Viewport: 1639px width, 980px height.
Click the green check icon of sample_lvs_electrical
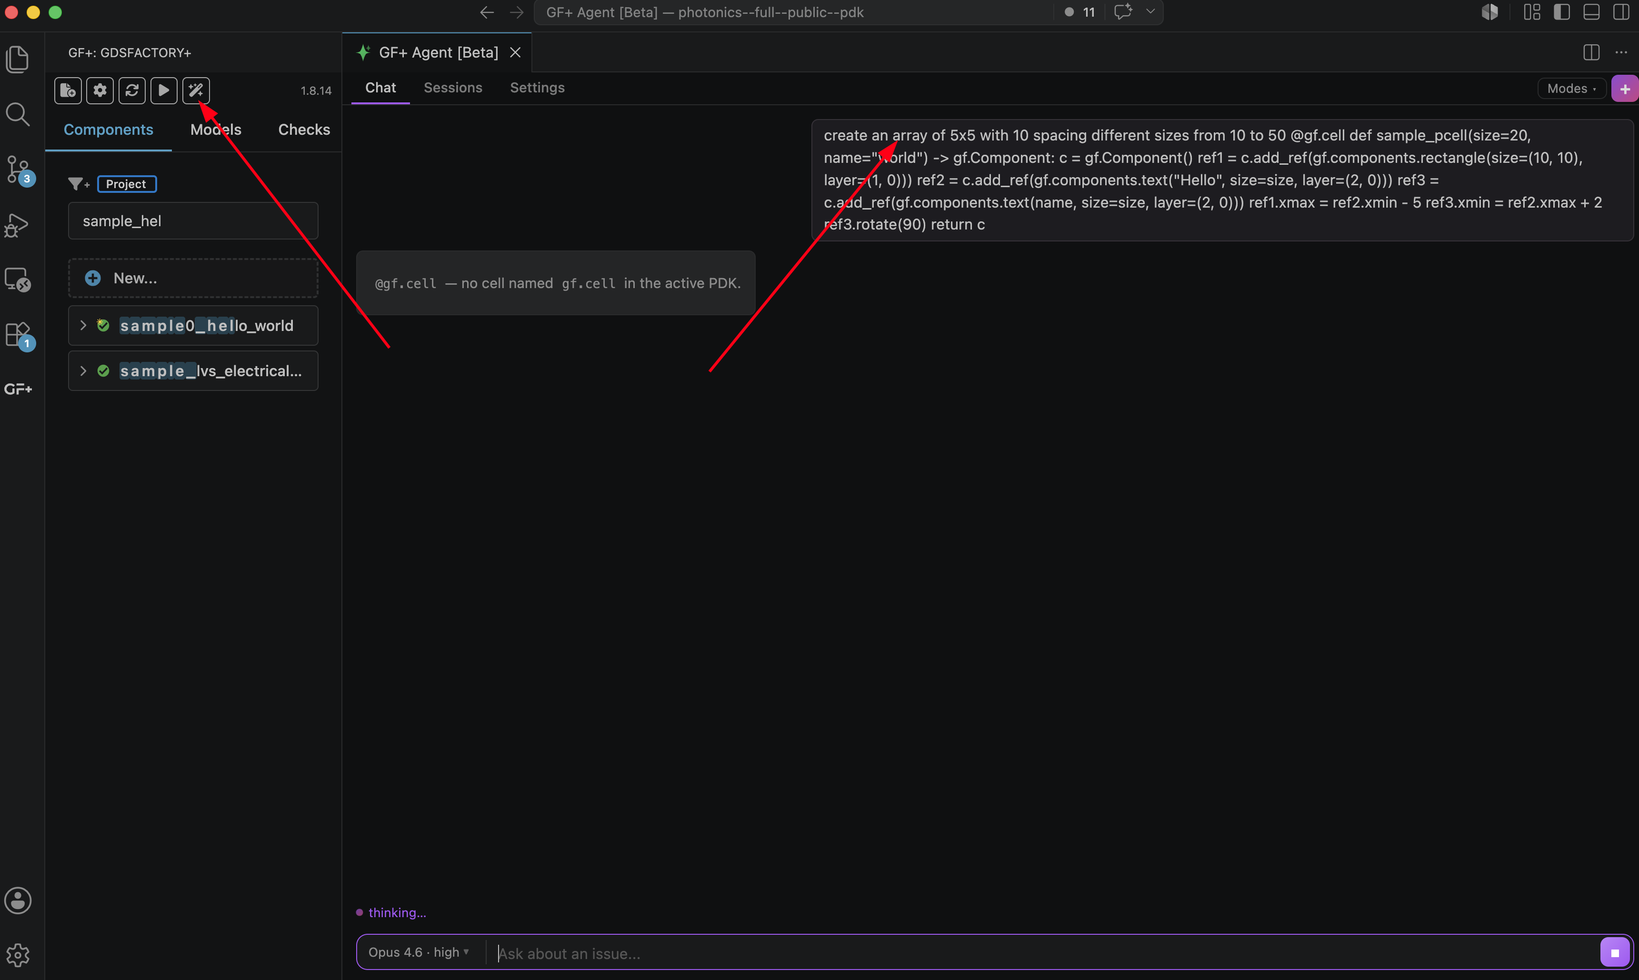103,370
